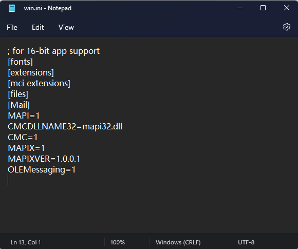The width and height of the screenshot is (298, 249).
Task: Click the [mci extensions] line
Action: pyautogui.click(x=39, y=83)
